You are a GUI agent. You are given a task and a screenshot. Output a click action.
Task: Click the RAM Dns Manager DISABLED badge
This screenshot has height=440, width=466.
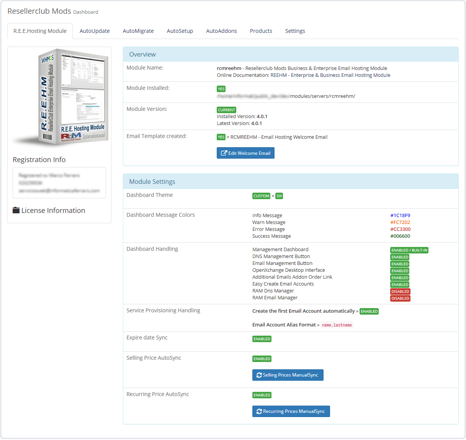(x=401, y=292)
